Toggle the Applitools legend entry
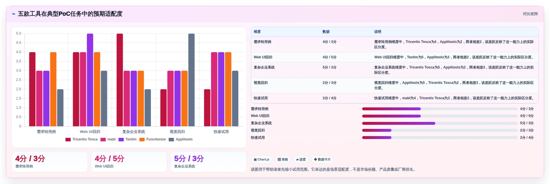550x184 pixels. tap(181, 140)
